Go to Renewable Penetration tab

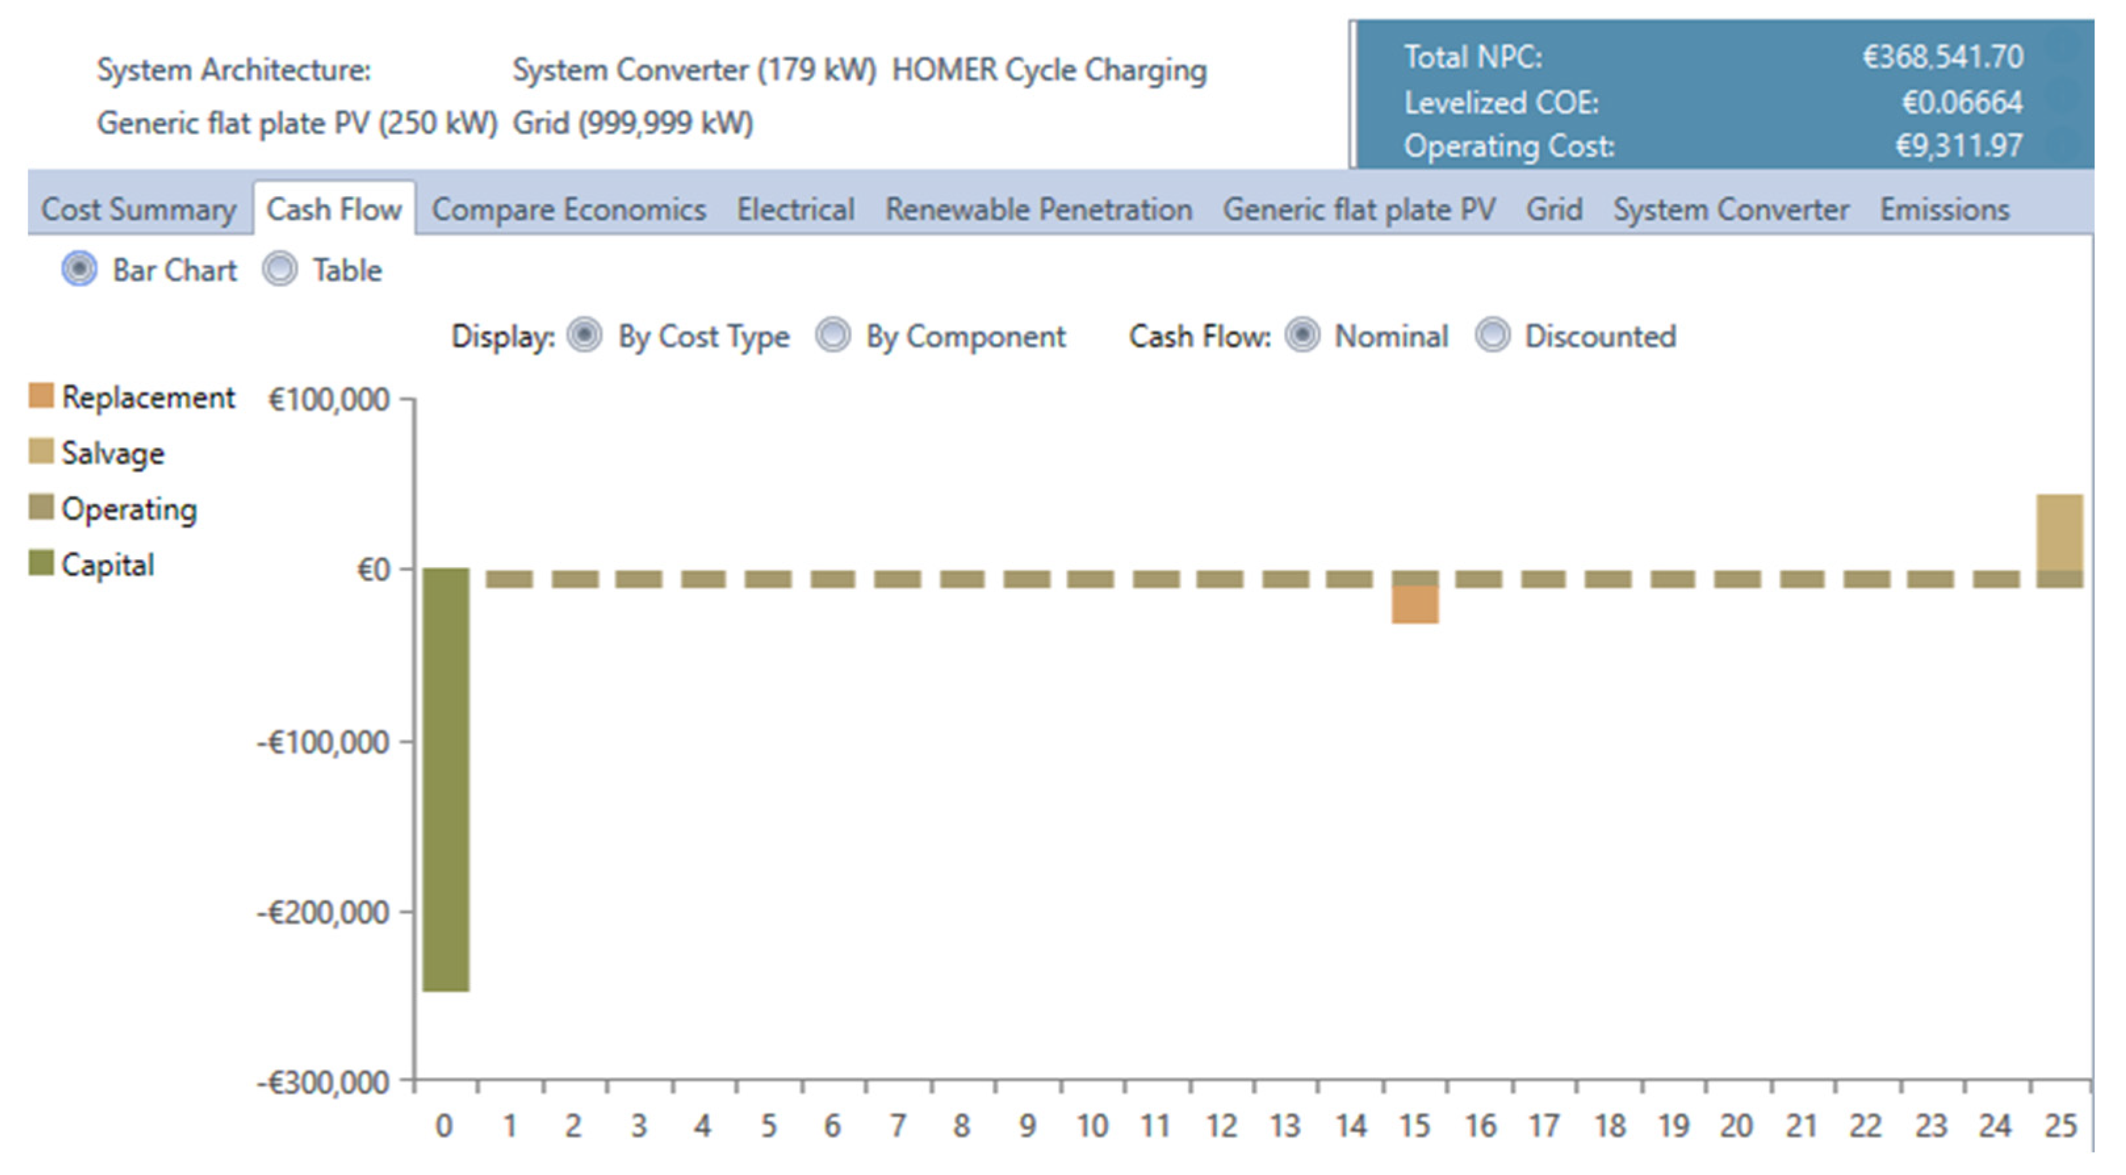pyautogui.click(x=1038, y=209)
